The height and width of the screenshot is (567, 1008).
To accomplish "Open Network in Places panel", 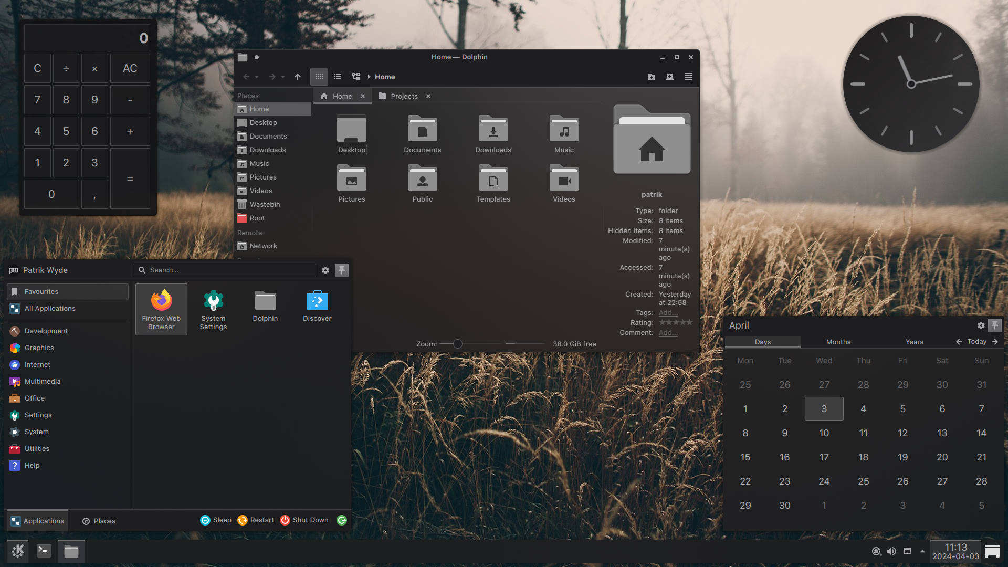I will 272,246.
